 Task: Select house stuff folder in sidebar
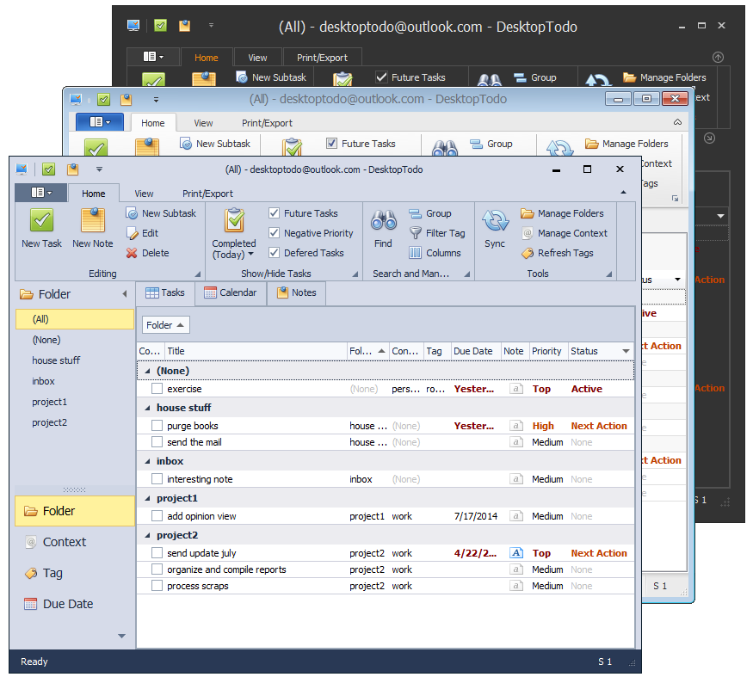[74, 360]
